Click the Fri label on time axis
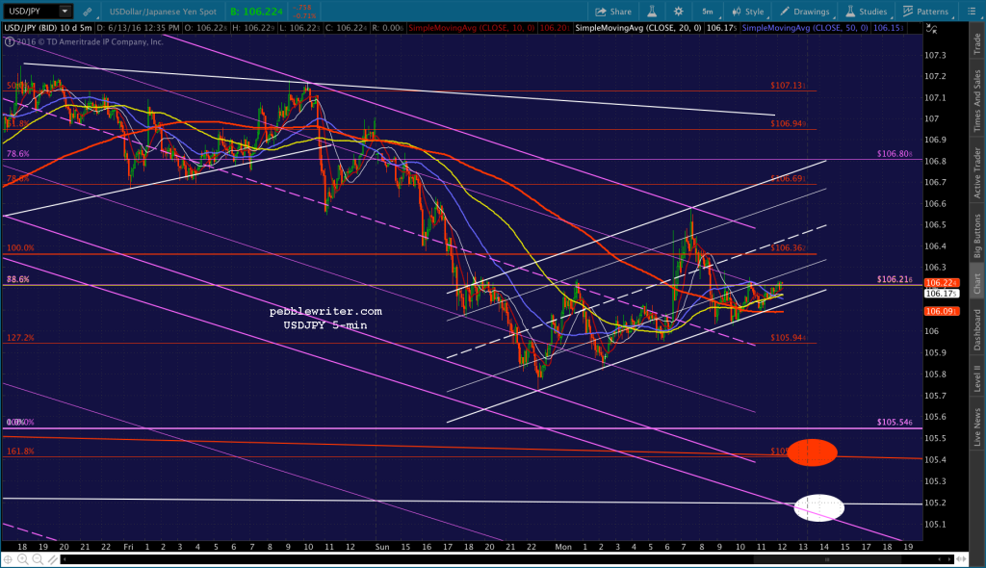 click(128, 547)
